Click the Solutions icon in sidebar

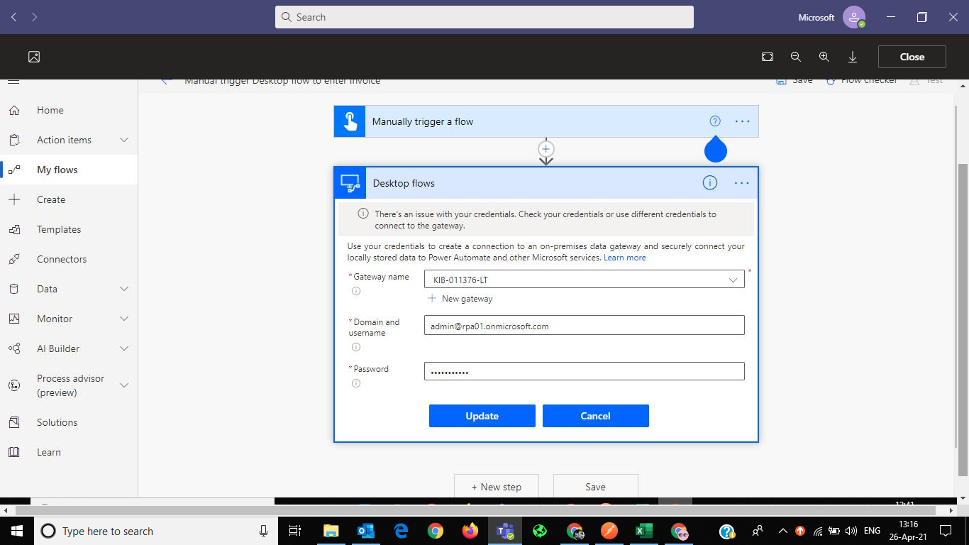tap(13, 422)
